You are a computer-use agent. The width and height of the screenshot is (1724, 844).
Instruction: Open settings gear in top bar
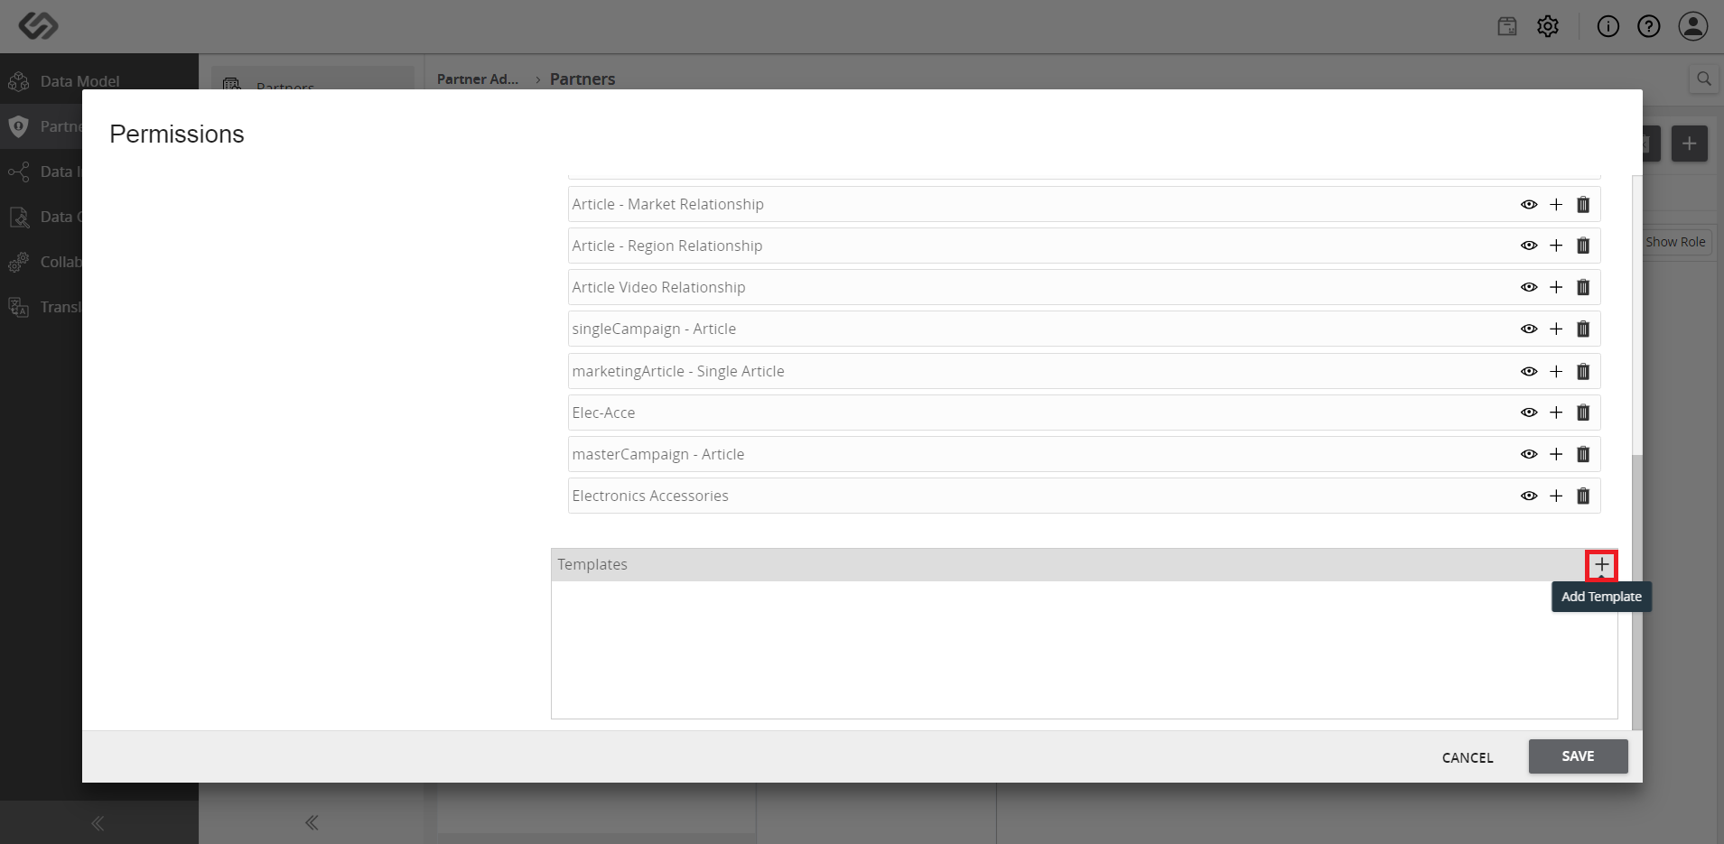point(1548,26)
